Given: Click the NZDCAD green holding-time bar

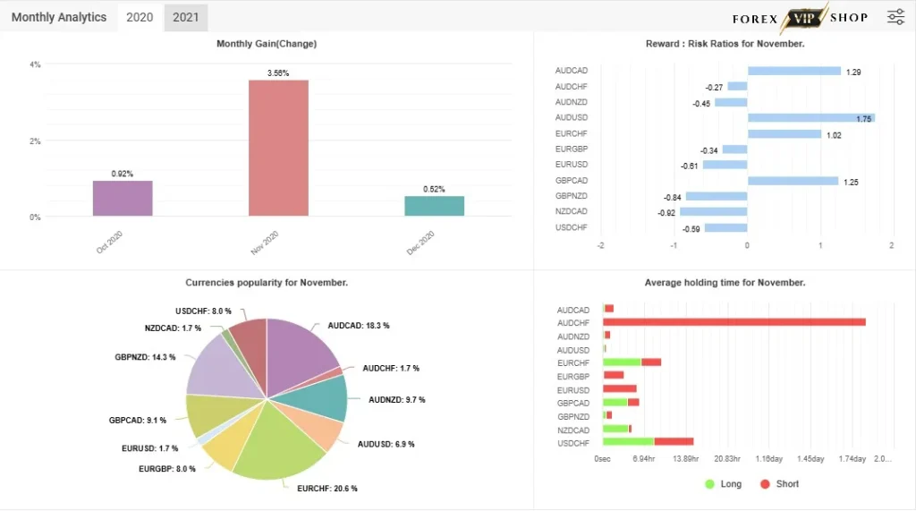Looking at the screenshot, I should pos(615,429).
